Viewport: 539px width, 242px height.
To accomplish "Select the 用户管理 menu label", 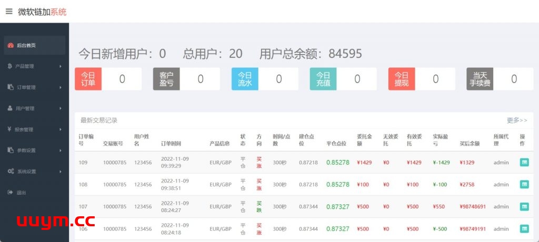I will pyautogui.click(x=25, y=109).
